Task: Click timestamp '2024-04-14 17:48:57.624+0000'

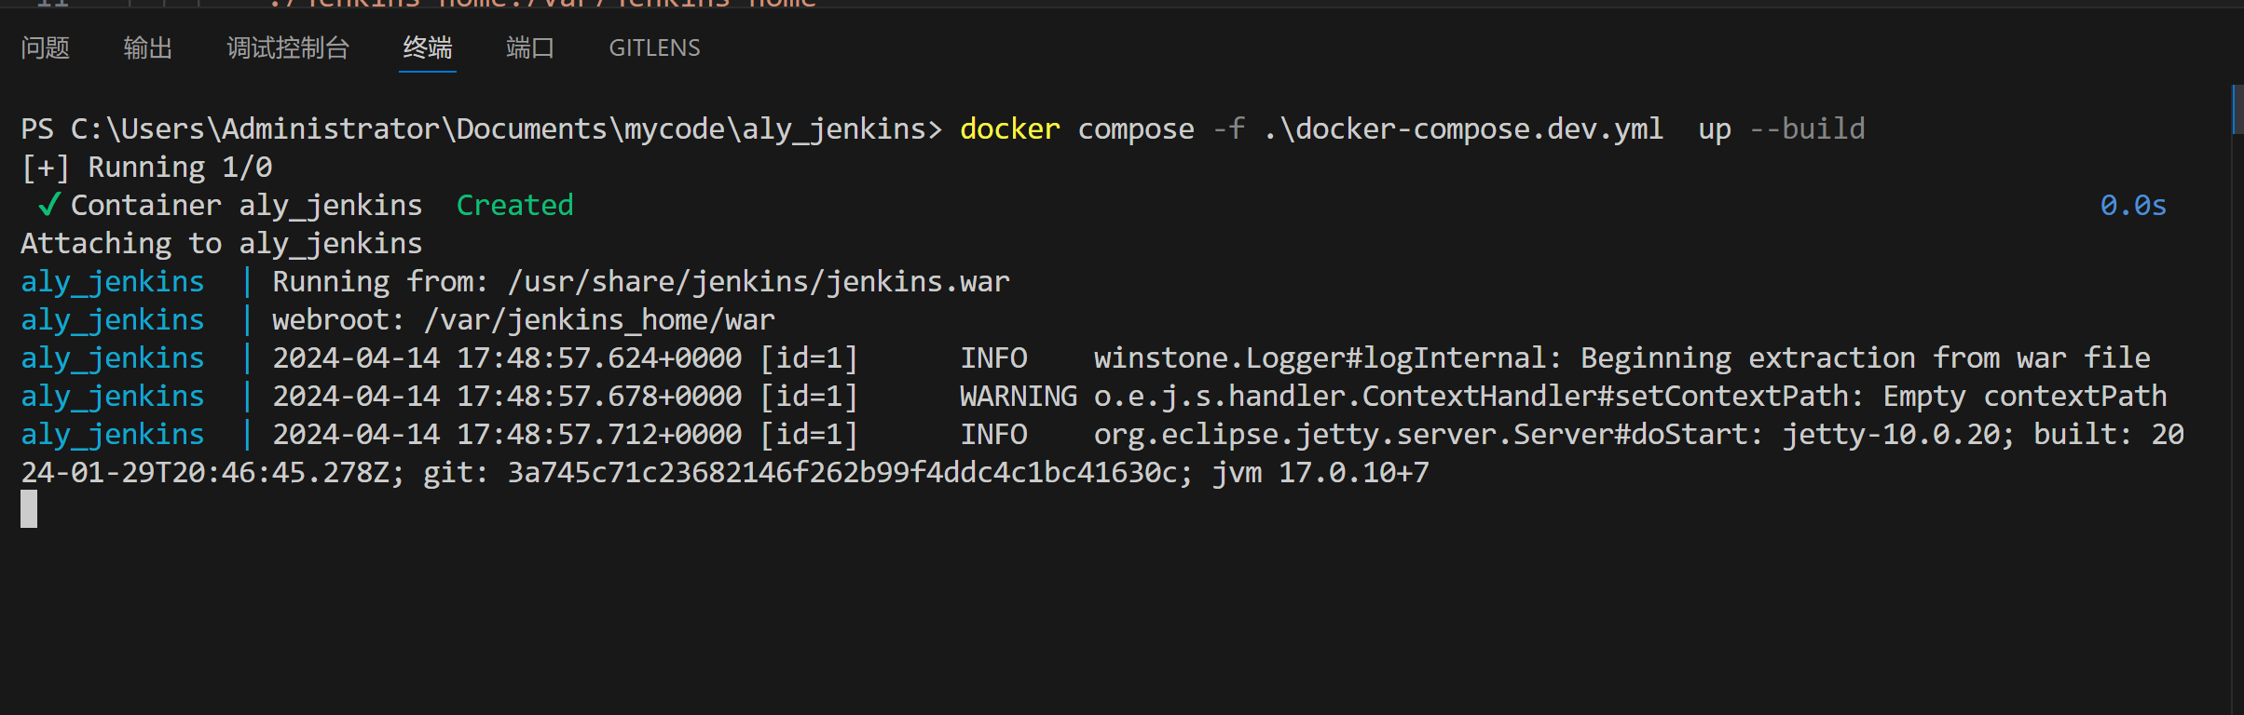Action: [507, 357]
